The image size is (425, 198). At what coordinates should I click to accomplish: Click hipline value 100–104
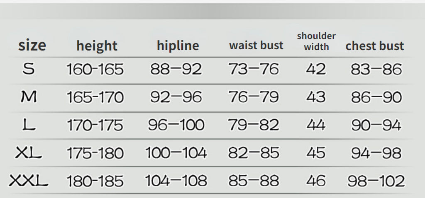[176, 153]
